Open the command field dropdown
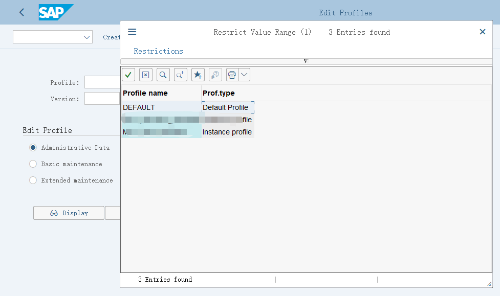This screenshot has width=500, height=296. click(x=86, y=37)
